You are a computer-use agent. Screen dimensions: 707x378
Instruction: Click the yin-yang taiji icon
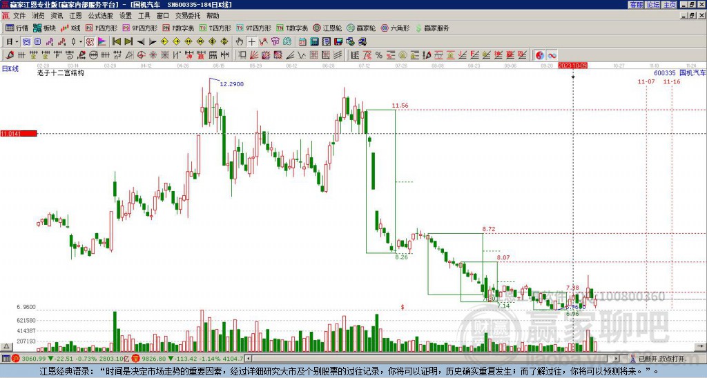click(x=540, y=55)
